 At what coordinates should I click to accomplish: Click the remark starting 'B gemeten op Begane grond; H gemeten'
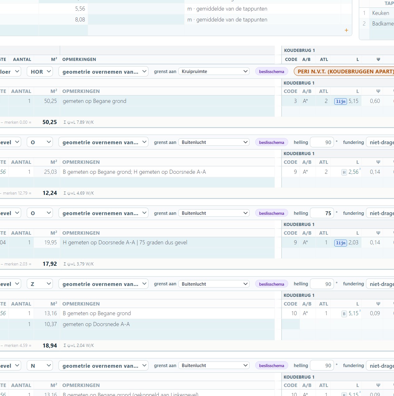pos(134,172)
